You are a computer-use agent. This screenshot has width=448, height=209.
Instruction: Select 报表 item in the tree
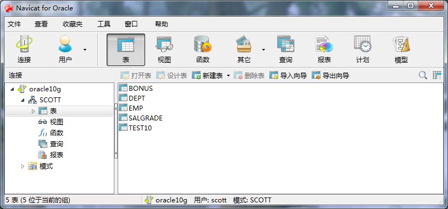pyautogui.click(x=51, y=155)
